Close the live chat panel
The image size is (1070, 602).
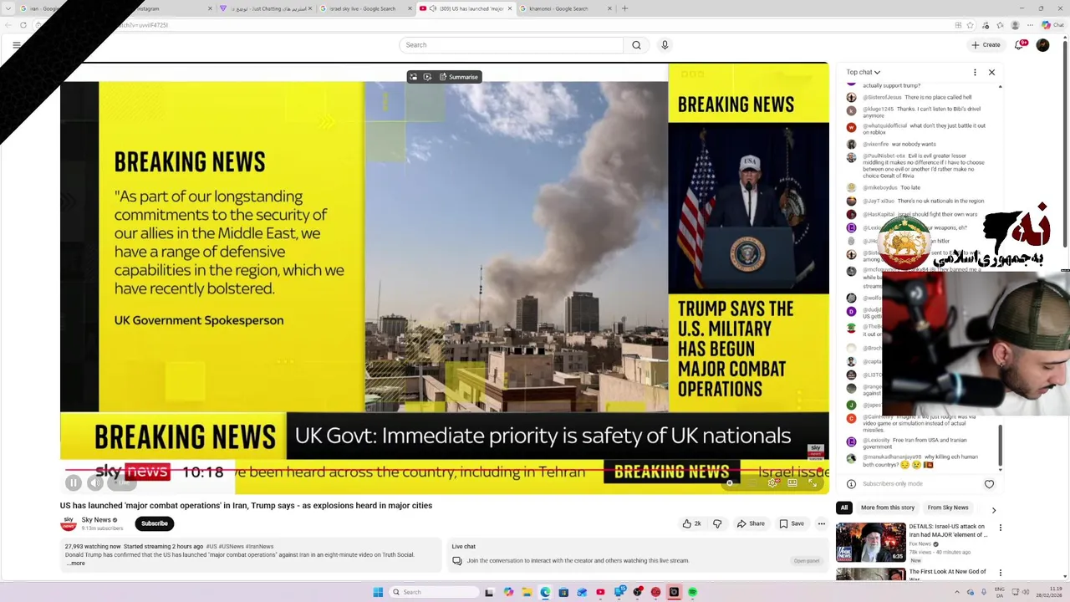(x=991, y=73)
